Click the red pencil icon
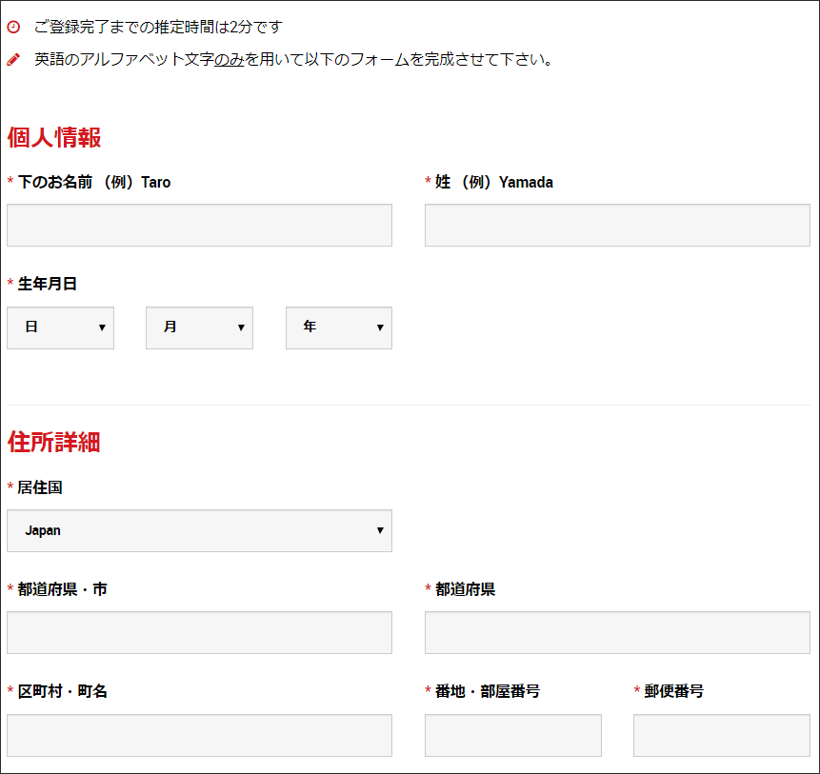The height and width of the screenshot is (774, 820). pos(13,60)
